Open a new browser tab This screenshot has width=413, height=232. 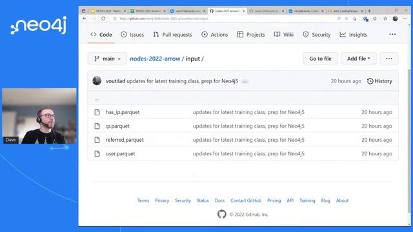369,11
